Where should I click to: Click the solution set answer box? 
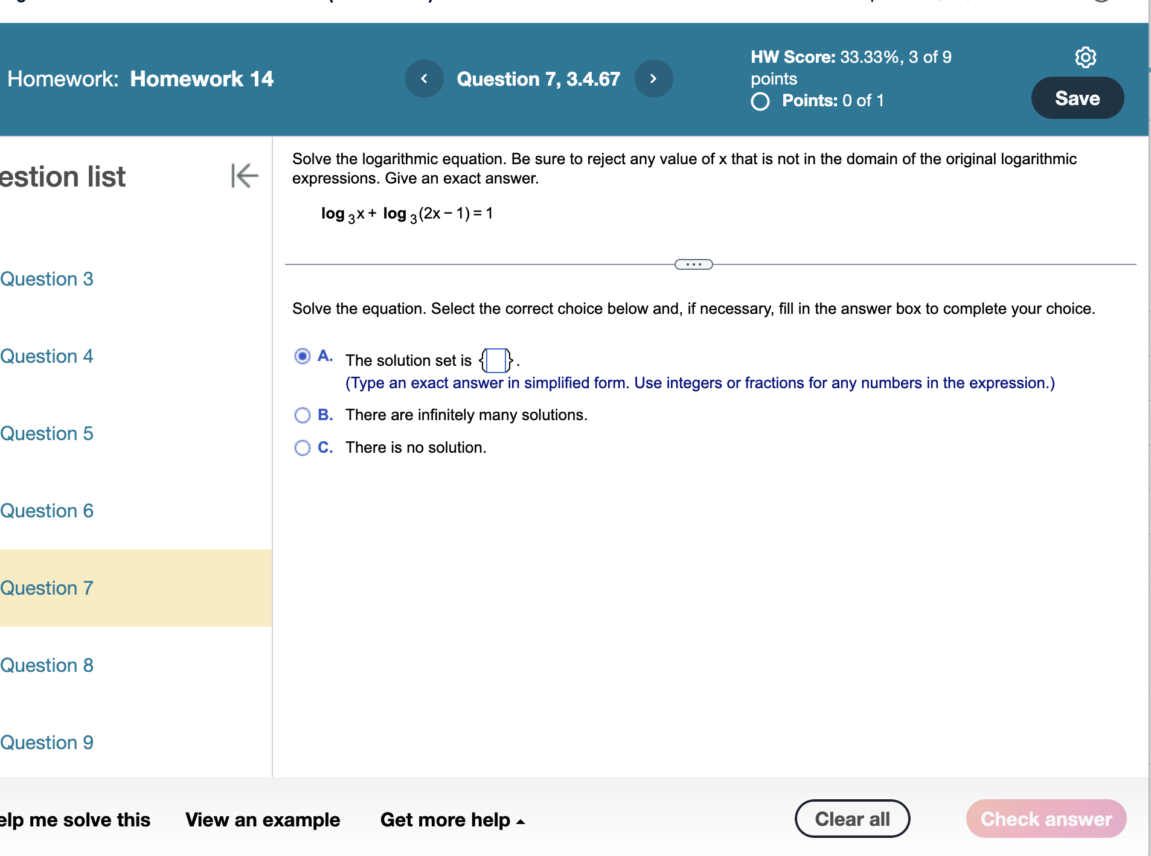[495, 360]
